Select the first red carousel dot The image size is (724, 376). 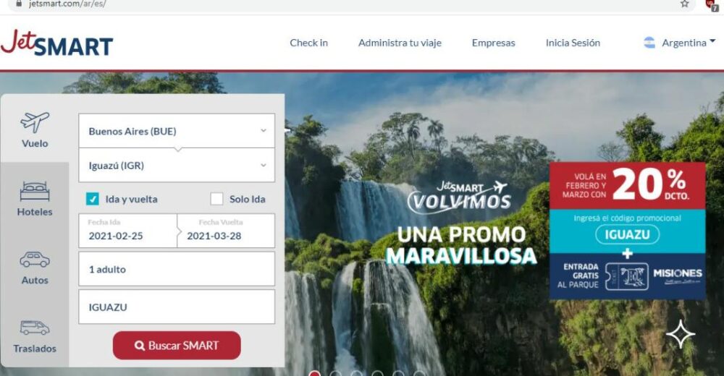point(314,373)
